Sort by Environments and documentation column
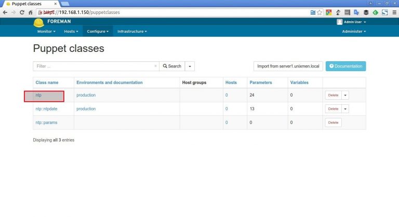Image resolution: width=399 pixels, height=217 pixels. (110, 83)
